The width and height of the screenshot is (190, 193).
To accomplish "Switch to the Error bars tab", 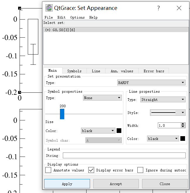I will click(x=154, y=71).
